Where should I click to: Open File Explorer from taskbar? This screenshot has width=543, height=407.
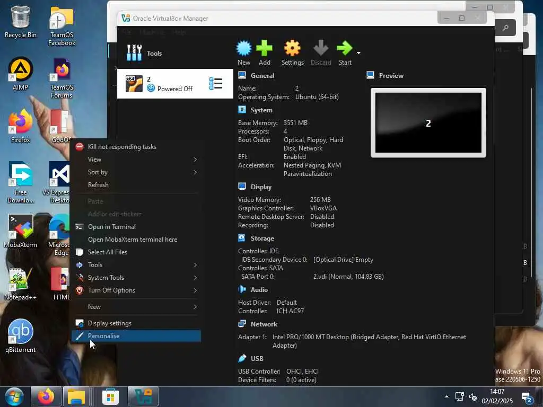[76, 396]
